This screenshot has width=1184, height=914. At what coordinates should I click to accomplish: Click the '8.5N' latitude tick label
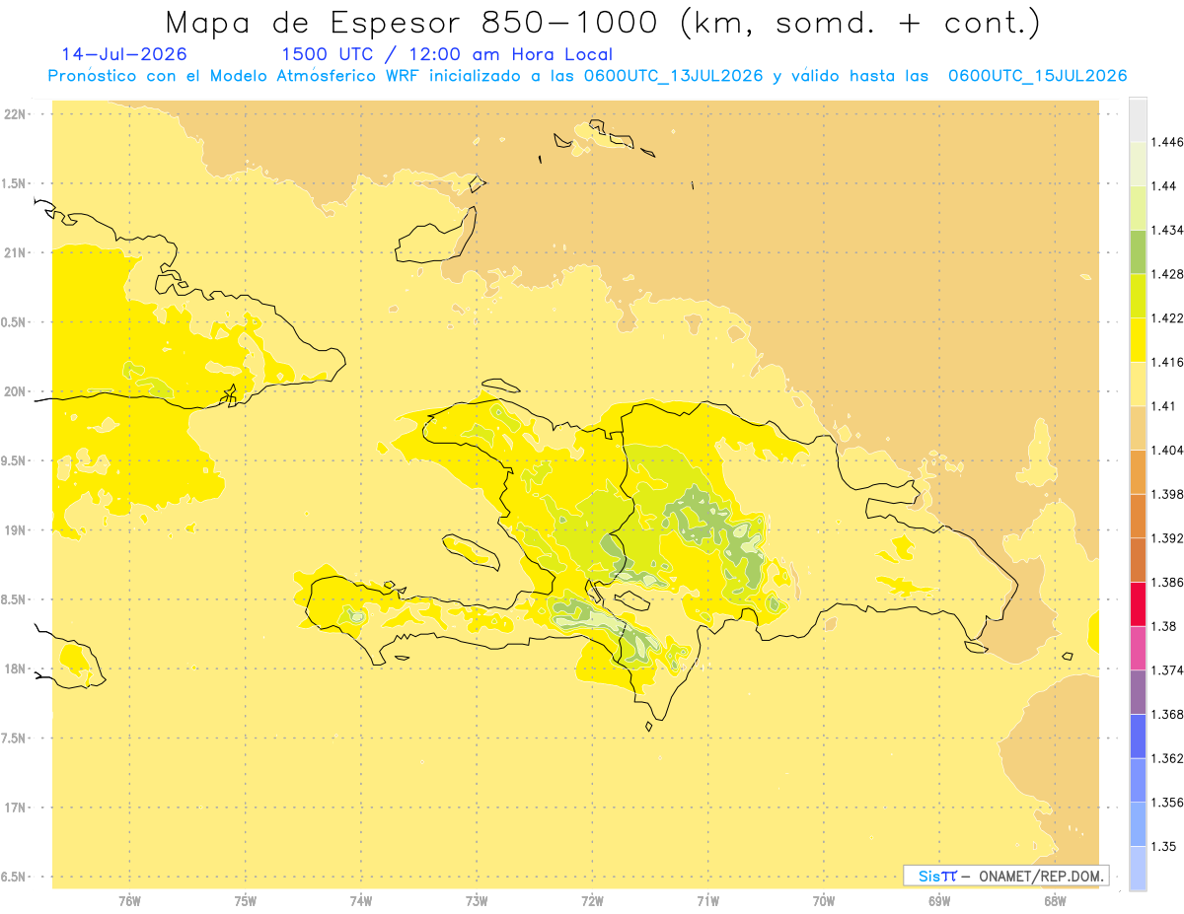15,599
